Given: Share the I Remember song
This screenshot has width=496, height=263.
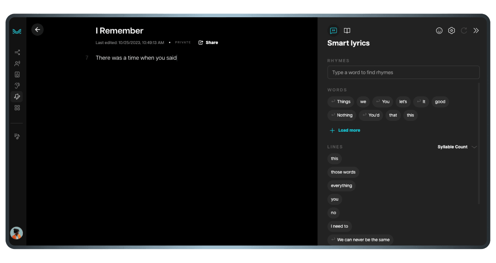Looking at the screenshot, I should (x=208, y=42).
